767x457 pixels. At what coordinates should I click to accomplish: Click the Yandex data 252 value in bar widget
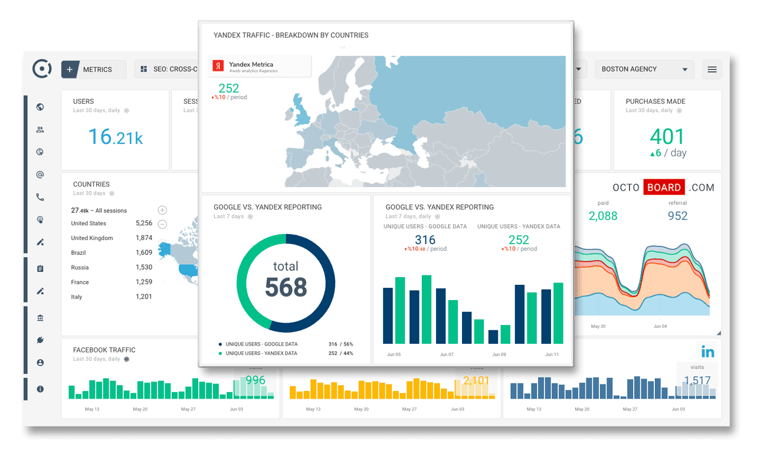pos(519,239)
